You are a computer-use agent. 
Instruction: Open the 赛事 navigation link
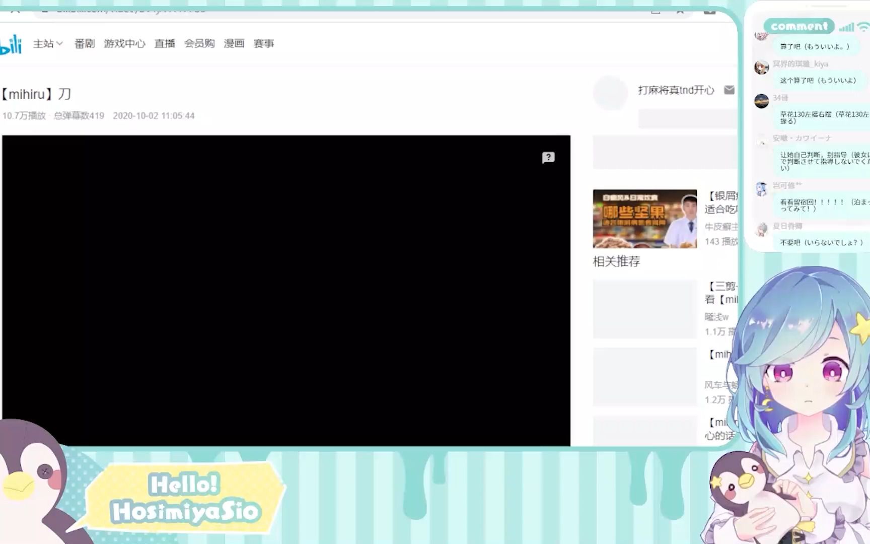[x=264, y=44]
